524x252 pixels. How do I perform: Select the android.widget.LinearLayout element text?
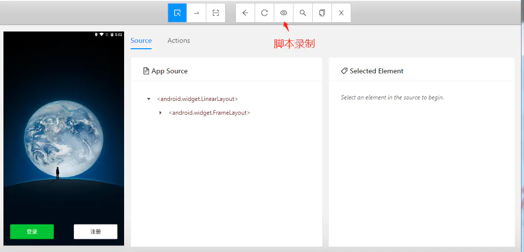click(x=197, y=99)
